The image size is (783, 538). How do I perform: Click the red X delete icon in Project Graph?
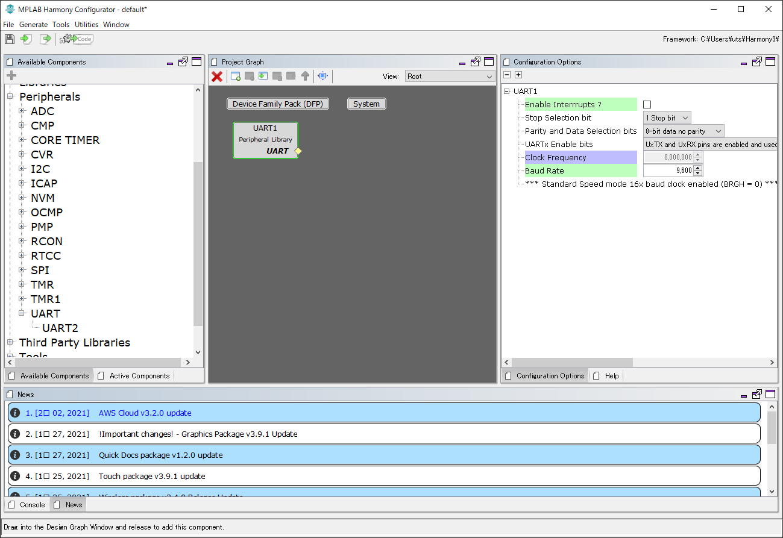coord(217,76)
